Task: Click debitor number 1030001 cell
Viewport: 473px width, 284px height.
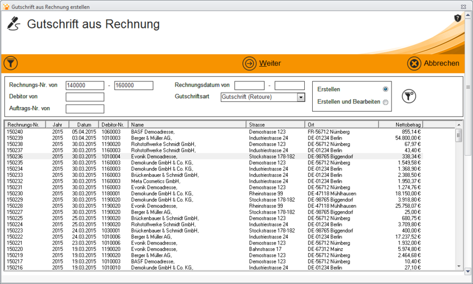Action: (111, 230)
